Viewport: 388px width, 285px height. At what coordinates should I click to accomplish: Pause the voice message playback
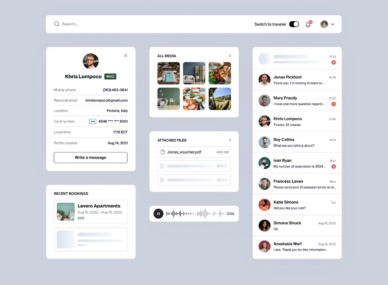(158, 213)
